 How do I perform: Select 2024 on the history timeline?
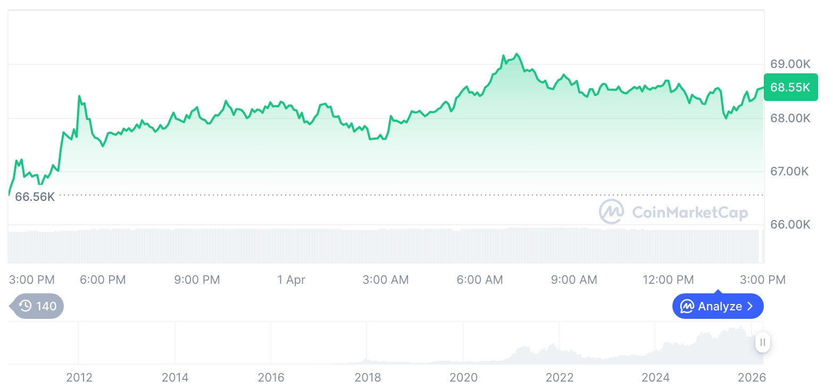coord(656,378)
